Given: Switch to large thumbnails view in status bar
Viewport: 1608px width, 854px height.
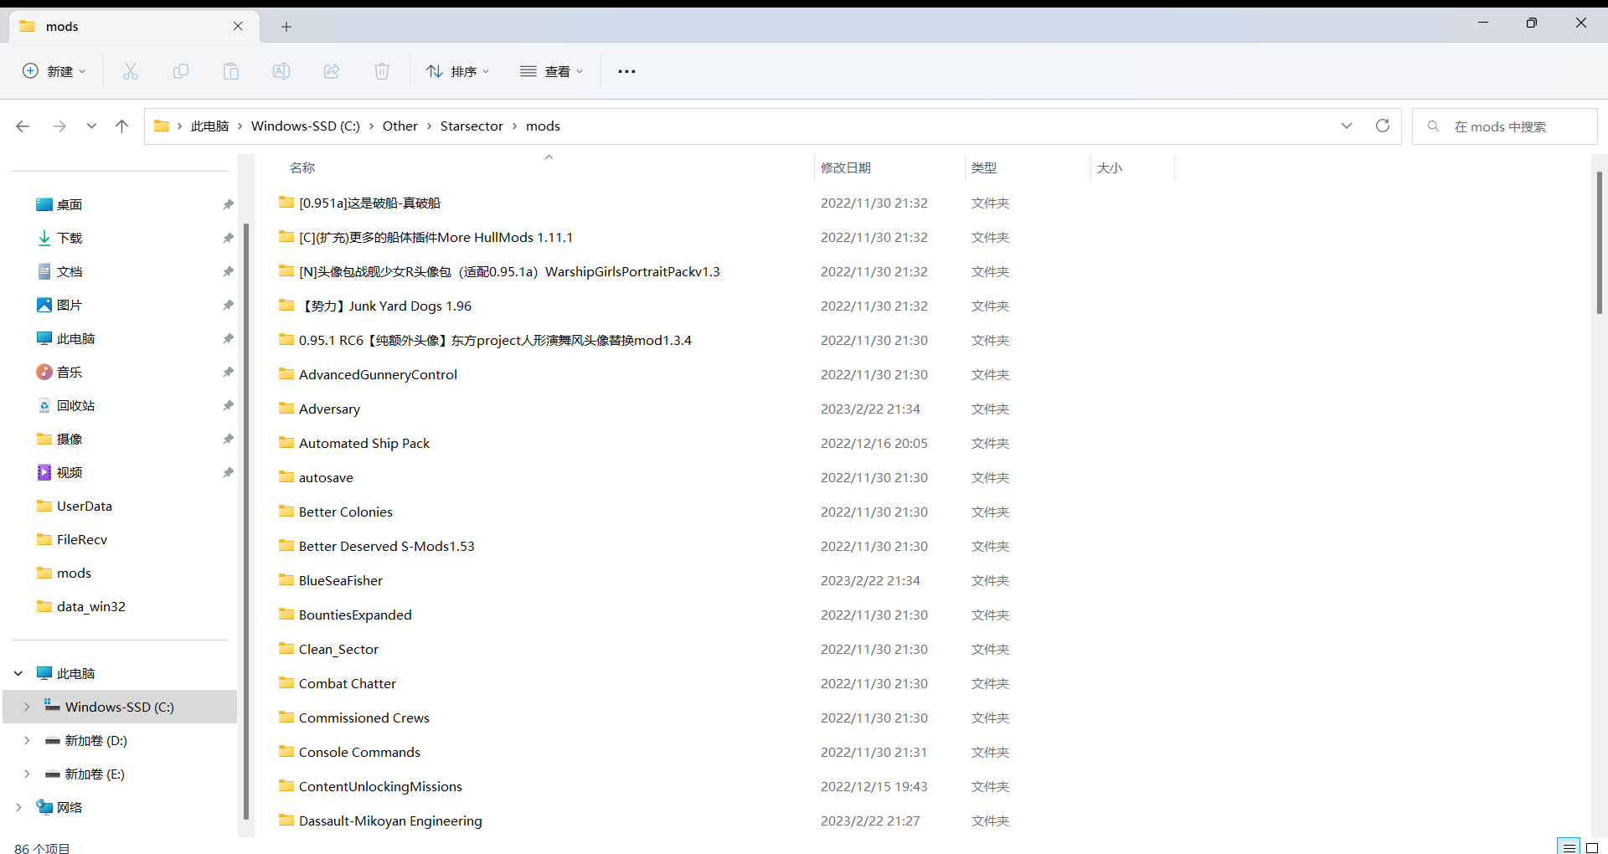Looking at the screenshot, I should click(1592, 847).
